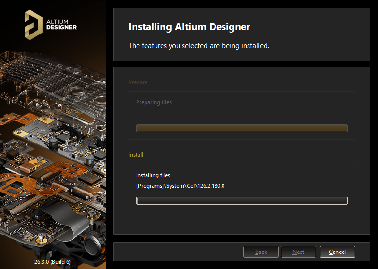Select the "Installing Altium Designer" heading
The height and width of the screenshot is (269, 378).
point(189,26)
